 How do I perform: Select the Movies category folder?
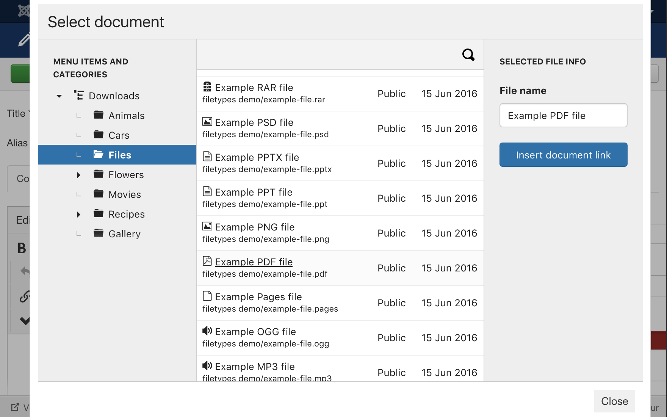coord(124,194)
